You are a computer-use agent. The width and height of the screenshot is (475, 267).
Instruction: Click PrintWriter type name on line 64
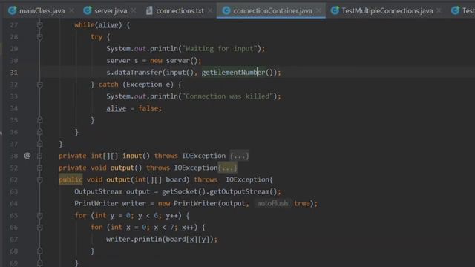(96, 203)
